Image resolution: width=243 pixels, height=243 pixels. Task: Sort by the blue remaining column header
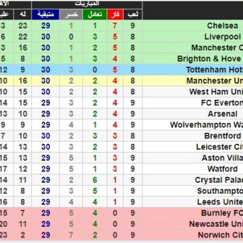click(45, 15)
